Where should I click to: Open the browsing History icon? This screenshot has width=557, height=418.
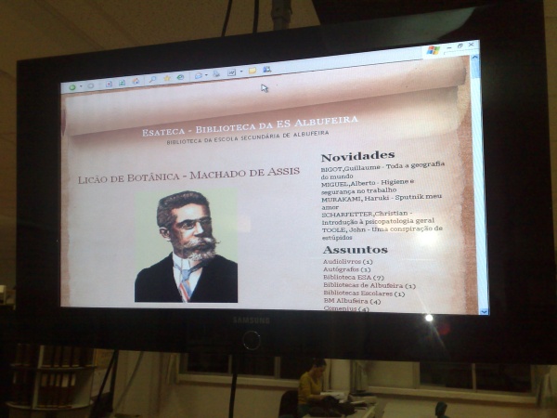181,77
